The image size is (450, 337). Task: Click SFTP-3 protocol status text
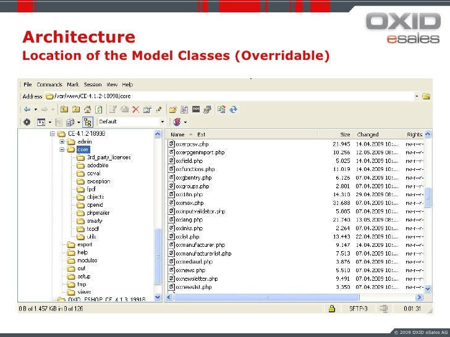(x=358, y=309)
